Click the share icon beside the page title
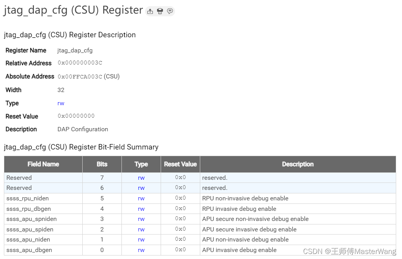 tap(150, 11)
